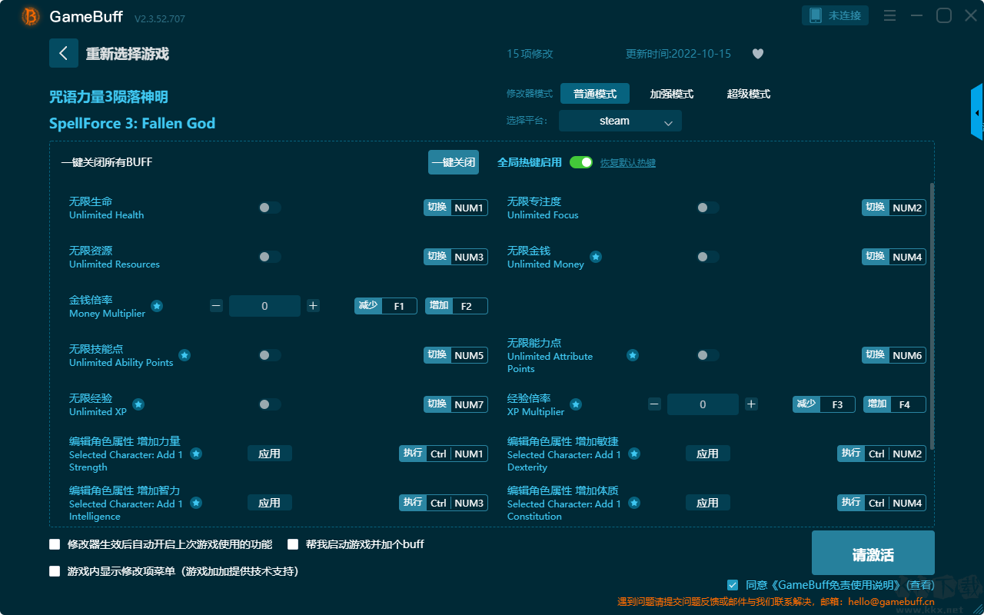Click NUM2 hotkey for Unlimited Focus

coord(907,208)
